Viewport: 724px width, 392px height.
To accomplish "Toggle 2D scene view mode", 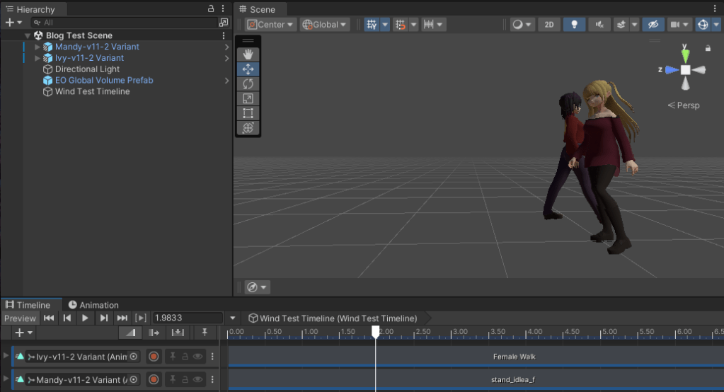I will pos(549,25).
